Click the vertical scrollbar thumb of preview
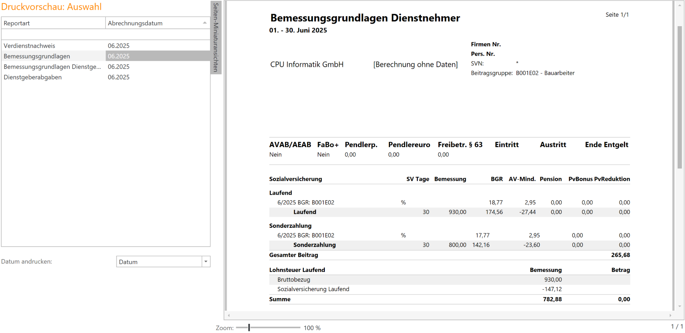This screenshot has height=333, width=685. point(679,97)
